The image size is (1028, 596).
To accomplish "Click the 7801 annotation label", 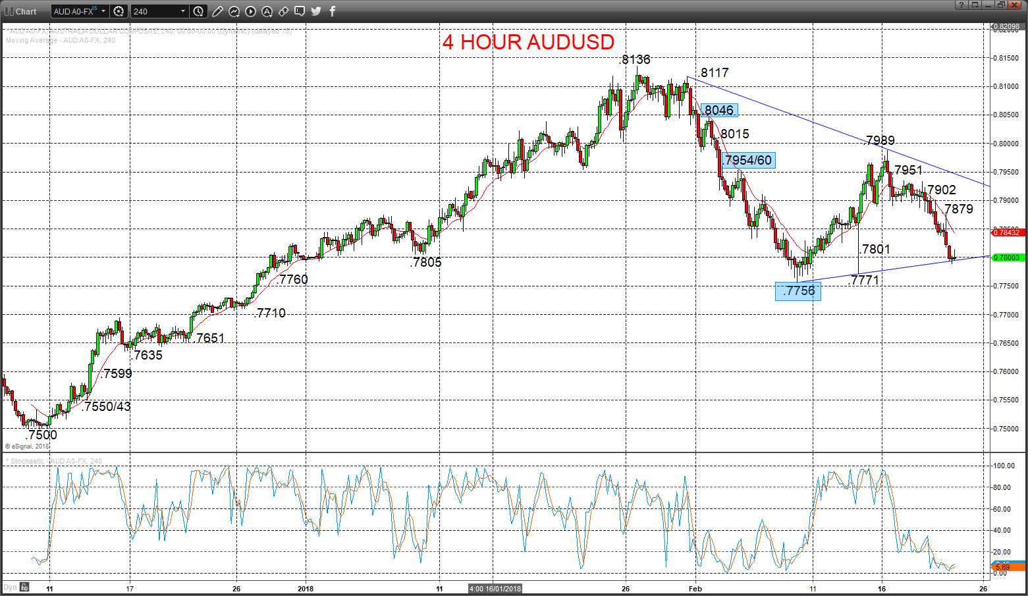I will pos(876,249).
